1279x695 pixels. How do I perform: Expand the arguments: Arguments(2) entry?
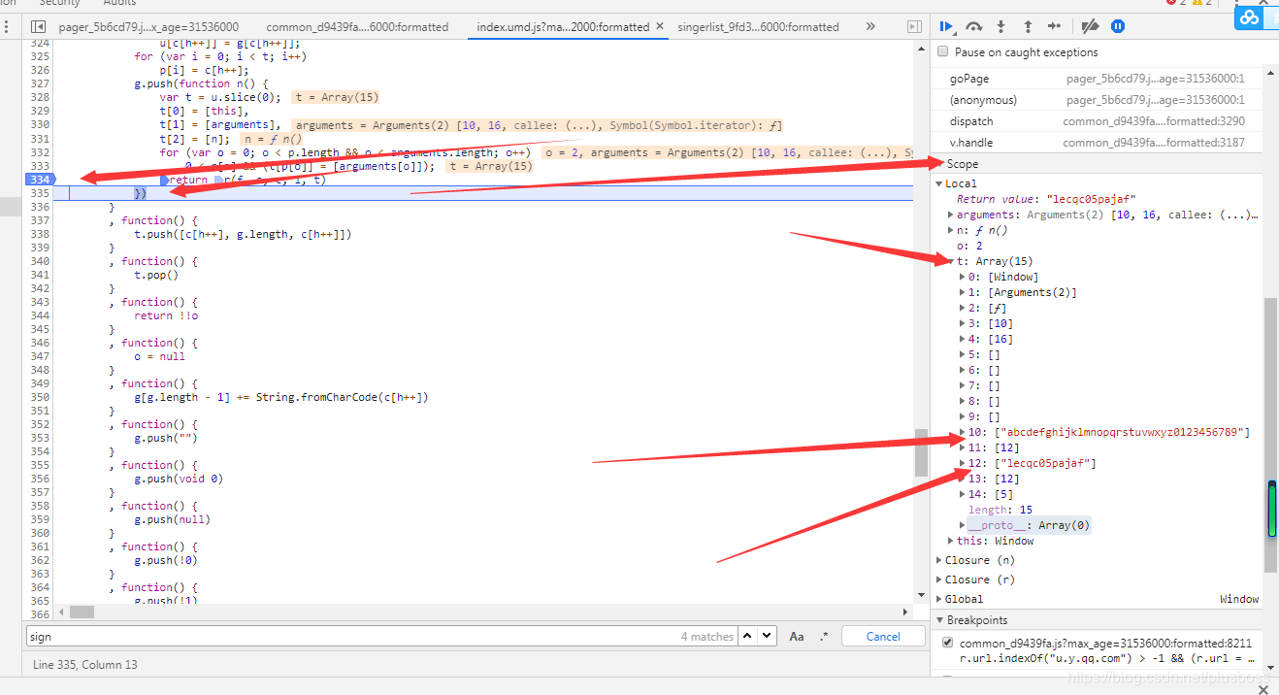pos(951,215)
